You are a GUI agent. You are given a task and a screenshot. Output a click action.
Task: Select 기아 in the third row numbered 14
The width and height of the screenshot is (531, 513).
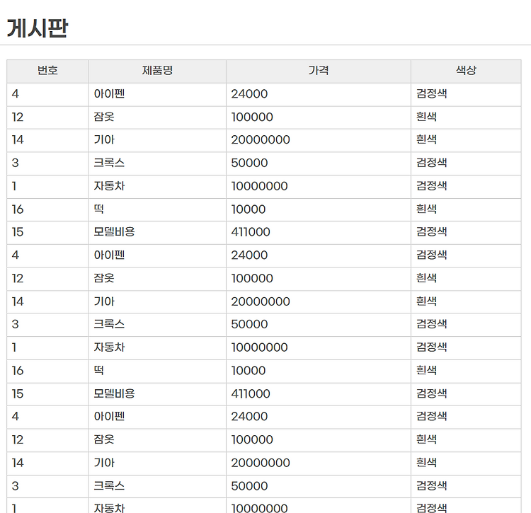[x=104, y=463]
